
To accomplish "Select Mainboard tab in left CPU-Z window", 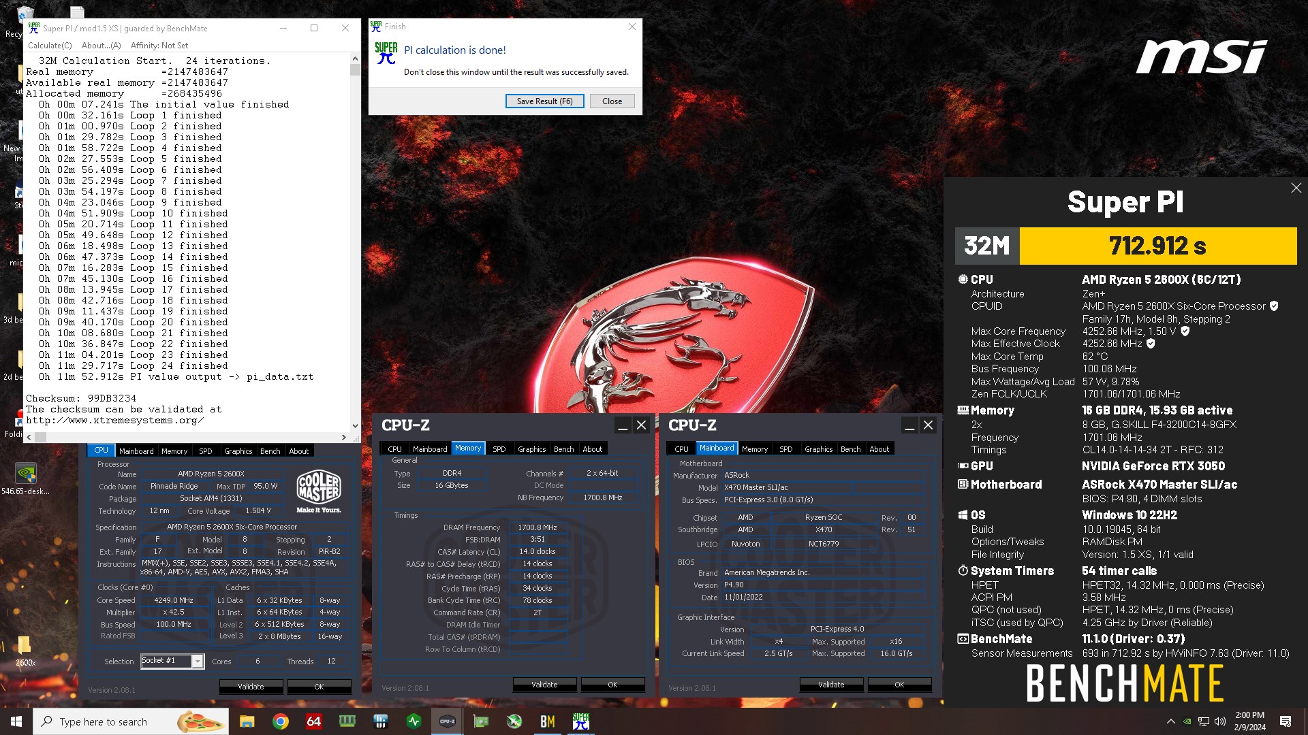I will pyautogui.click(x=136, y=451).
